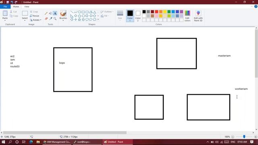258x145 pixels.
Task: Select the Magnifier tool
Action: pyautogui.click(x=55, y=19)
